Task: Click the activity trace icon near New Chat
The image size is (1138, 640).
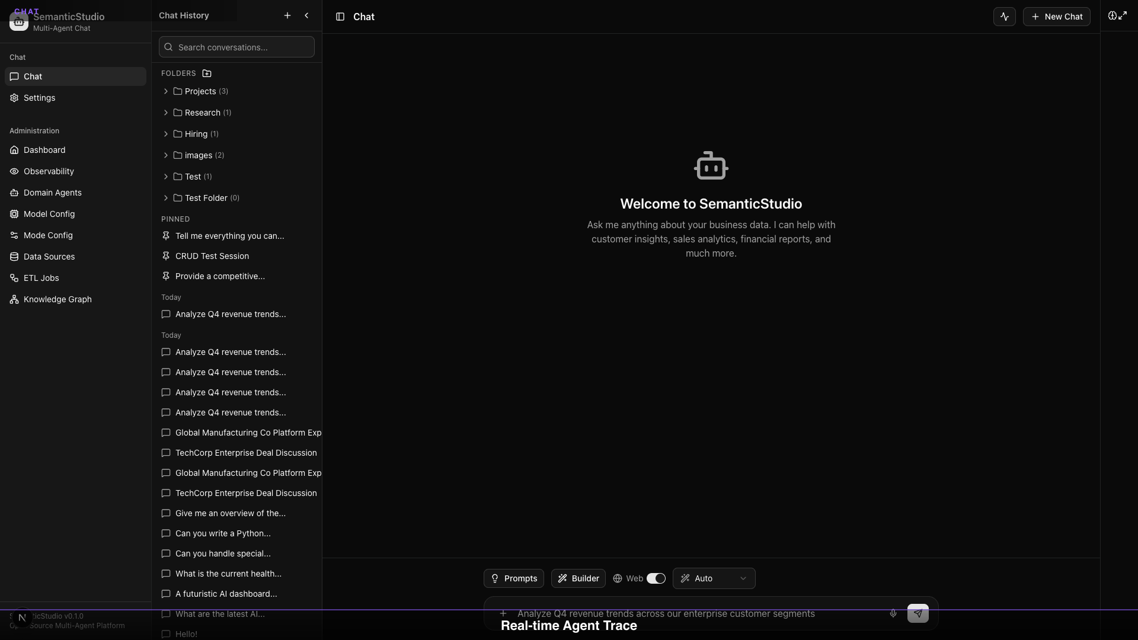Action: coord(1004,17)
